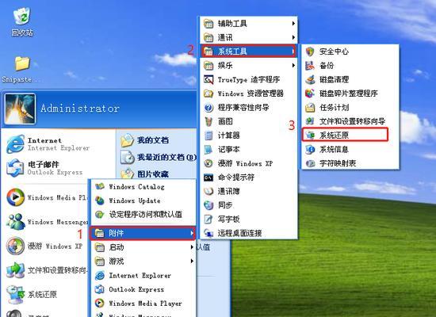Select the 附件 folder entry
436x317 pixels.
point(143,233)
